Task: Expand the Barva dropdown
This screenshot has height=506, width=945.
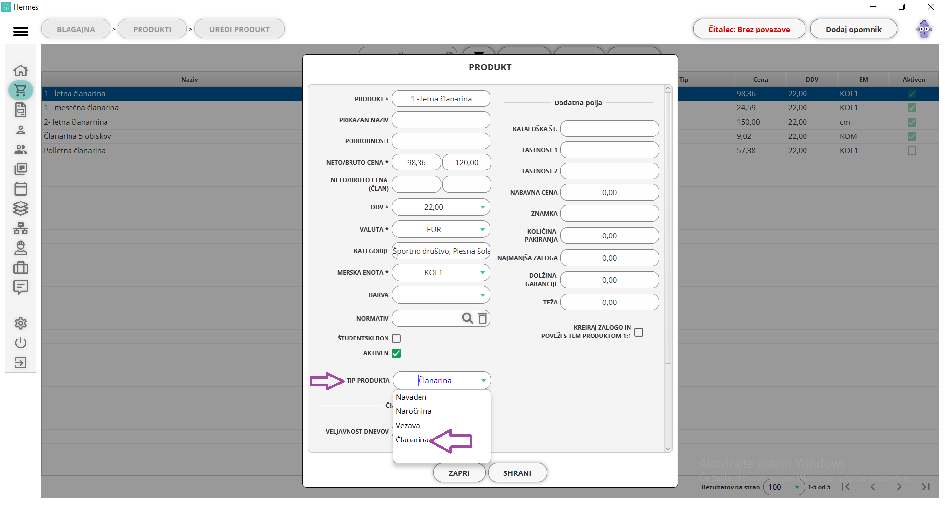Action: point(483,295)
